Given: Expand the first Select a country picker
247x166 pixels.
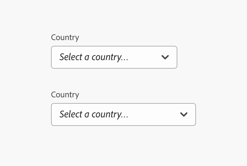Looking at the screenshot, I should [x=114, y=57].
